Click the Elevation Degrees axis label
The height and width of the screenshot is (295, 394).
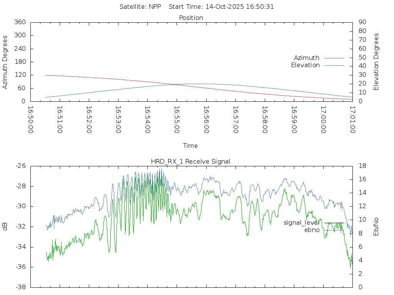(376, 62)
